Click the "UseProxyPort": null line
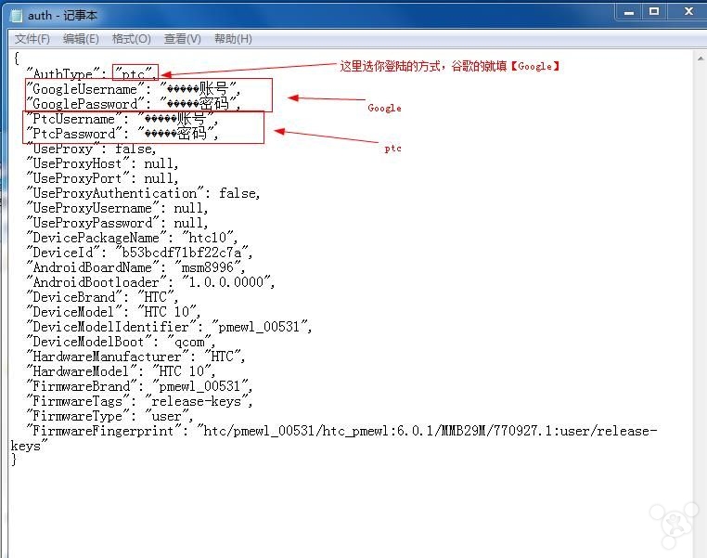The height and width of the screenshot is (558, 707). (x=102, y=178)
